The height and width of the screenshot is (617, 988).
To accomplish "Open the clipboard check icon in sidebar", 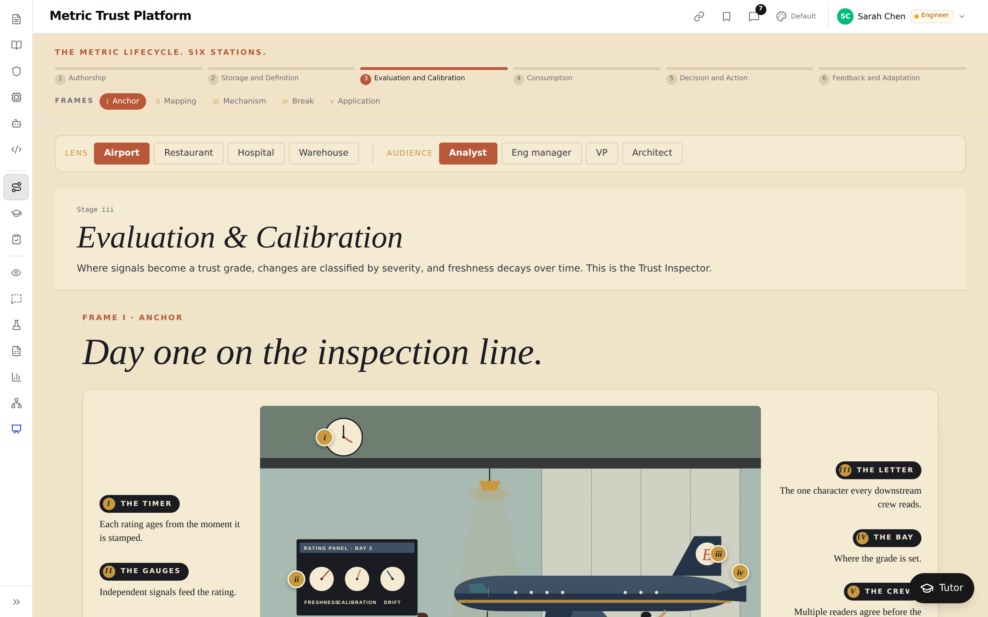I will (16, 240).
